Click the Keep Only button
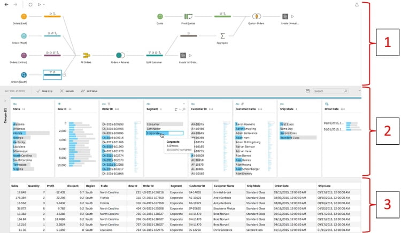 (44, 91)
